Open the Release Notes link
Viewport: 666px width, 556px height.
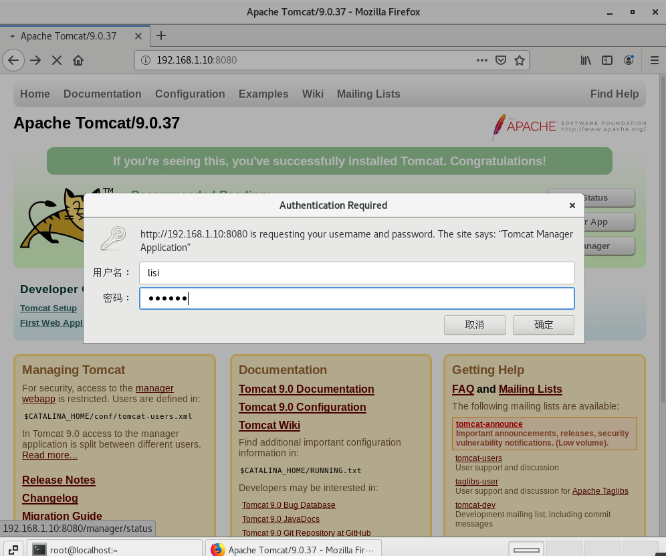tap(59, 480)
